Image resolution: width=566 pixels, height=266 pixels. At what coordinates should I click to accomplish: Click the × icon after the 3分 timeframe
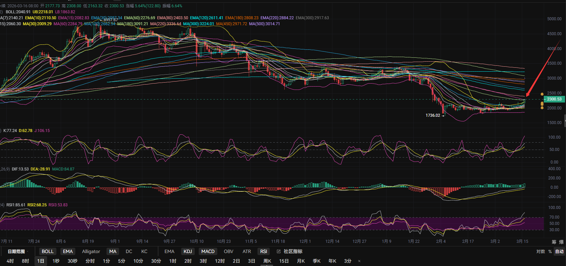[359, 261]
